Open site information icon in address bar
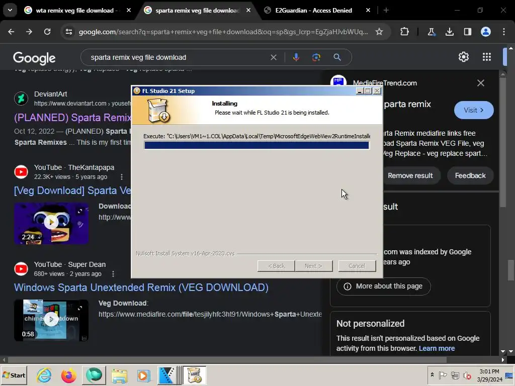 69,32
